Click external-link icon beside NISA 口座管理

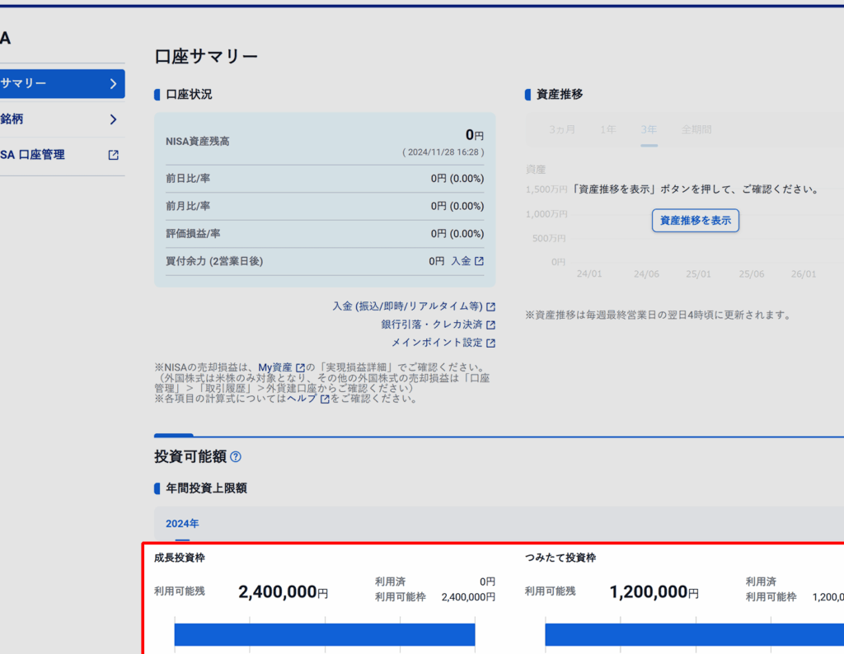point(114,155)
